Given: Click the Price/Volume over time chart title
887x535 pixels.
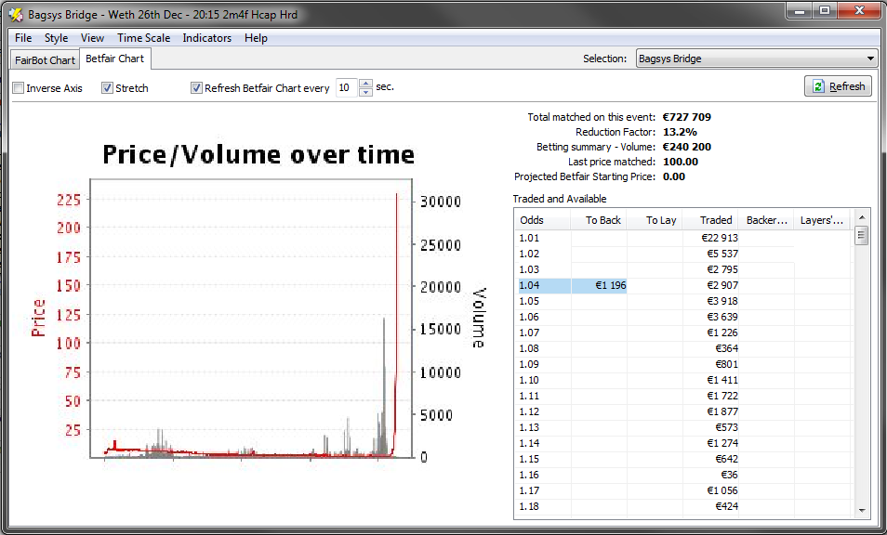Looking at the screenshot, I should pyautogui.click(x=258, y=155).
